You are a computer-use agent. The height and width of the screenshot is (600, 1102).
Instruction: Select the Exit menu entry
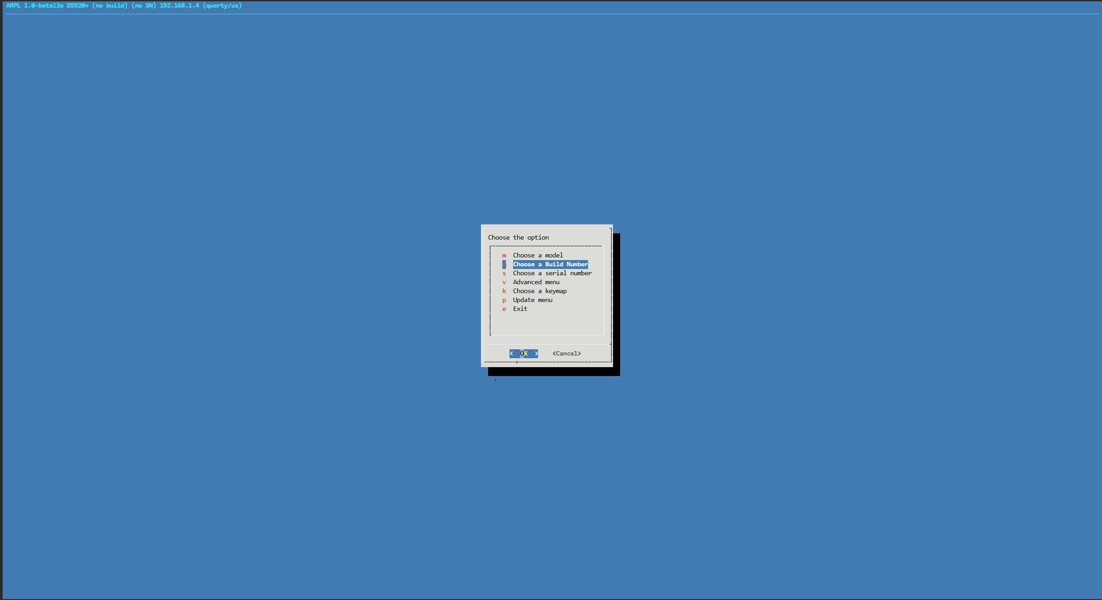click(x=520, y=309)
